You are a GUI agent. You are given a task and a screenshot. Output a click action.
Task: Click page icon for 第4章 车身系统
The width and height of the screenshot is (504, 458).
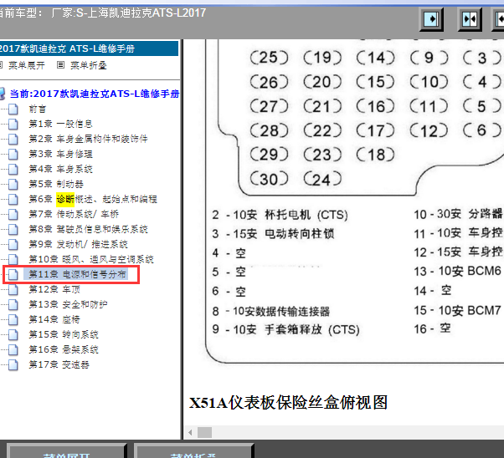(x=13, y=169)
